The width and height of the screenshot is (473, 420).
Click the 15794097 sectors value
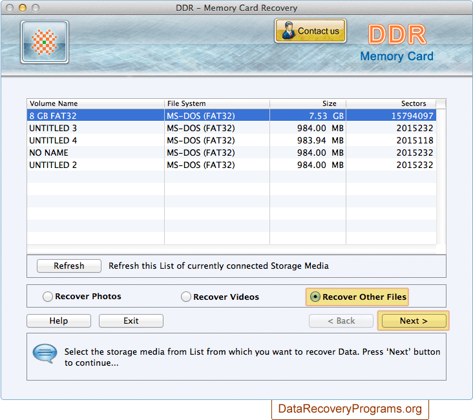tap(412, 116)
